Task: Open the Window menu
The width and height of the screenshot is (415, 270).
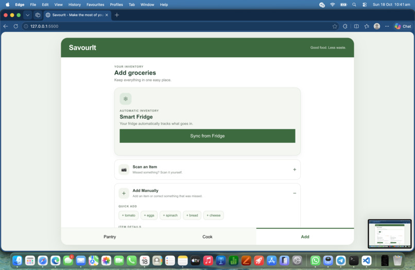Action: [147, 5]
